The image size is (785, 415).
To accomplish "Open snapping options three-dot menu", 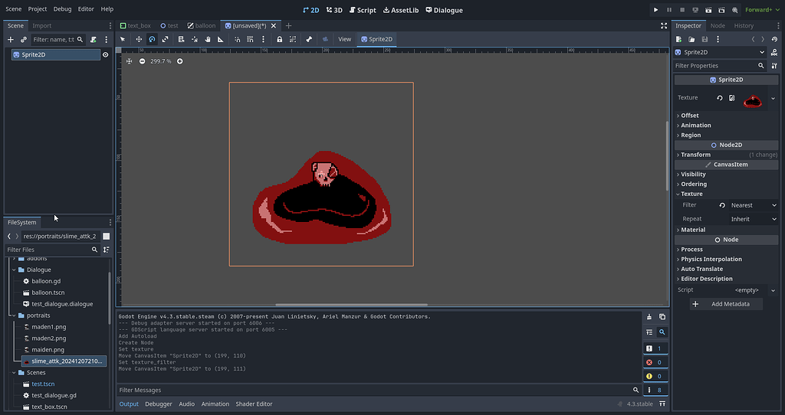I will coord(264,39).
